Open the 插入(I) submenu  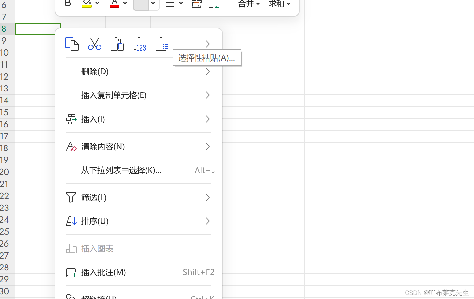(x=139, y=119)
